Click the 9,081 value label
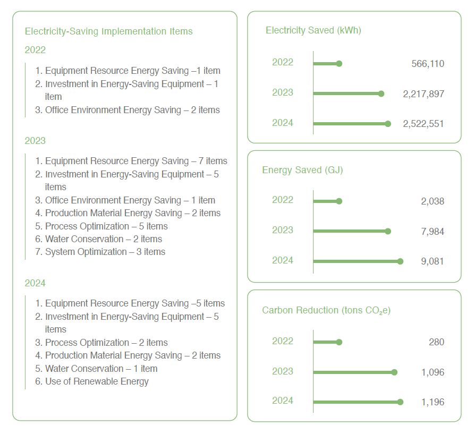Viewport: 474px width, 434px height. coord(433,261)
